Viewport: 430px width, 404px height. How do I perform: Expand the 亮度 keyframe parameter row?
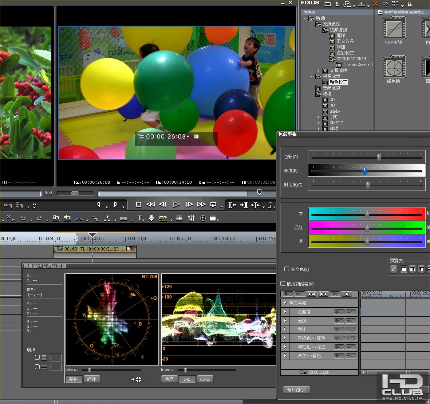pyautogui.click(x=285, y=320)
